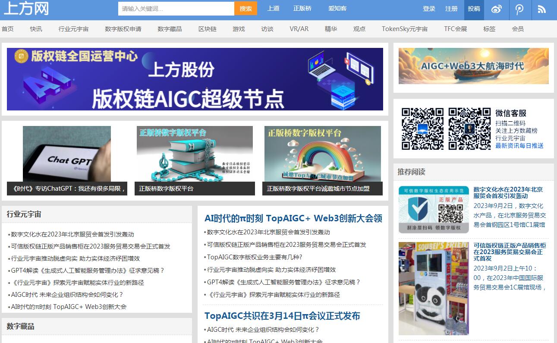Open the 正版桥 header link
Image resolution: width=557 pixels, height=343 pixels.
click(x=302, y=8)
